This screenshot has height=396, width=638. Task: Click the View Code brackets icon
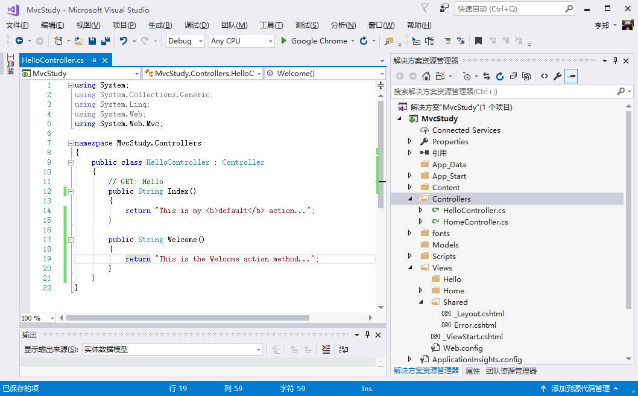pyautogui.click(x=545, y=76)
